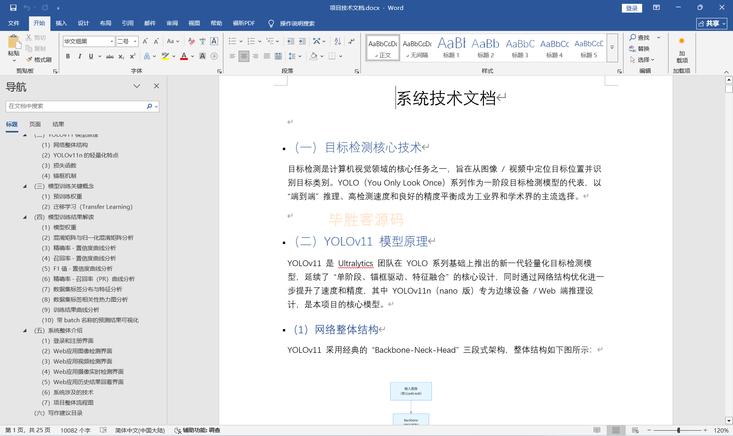Collapse the (四) 模型训练结果解读 heading

25,217
